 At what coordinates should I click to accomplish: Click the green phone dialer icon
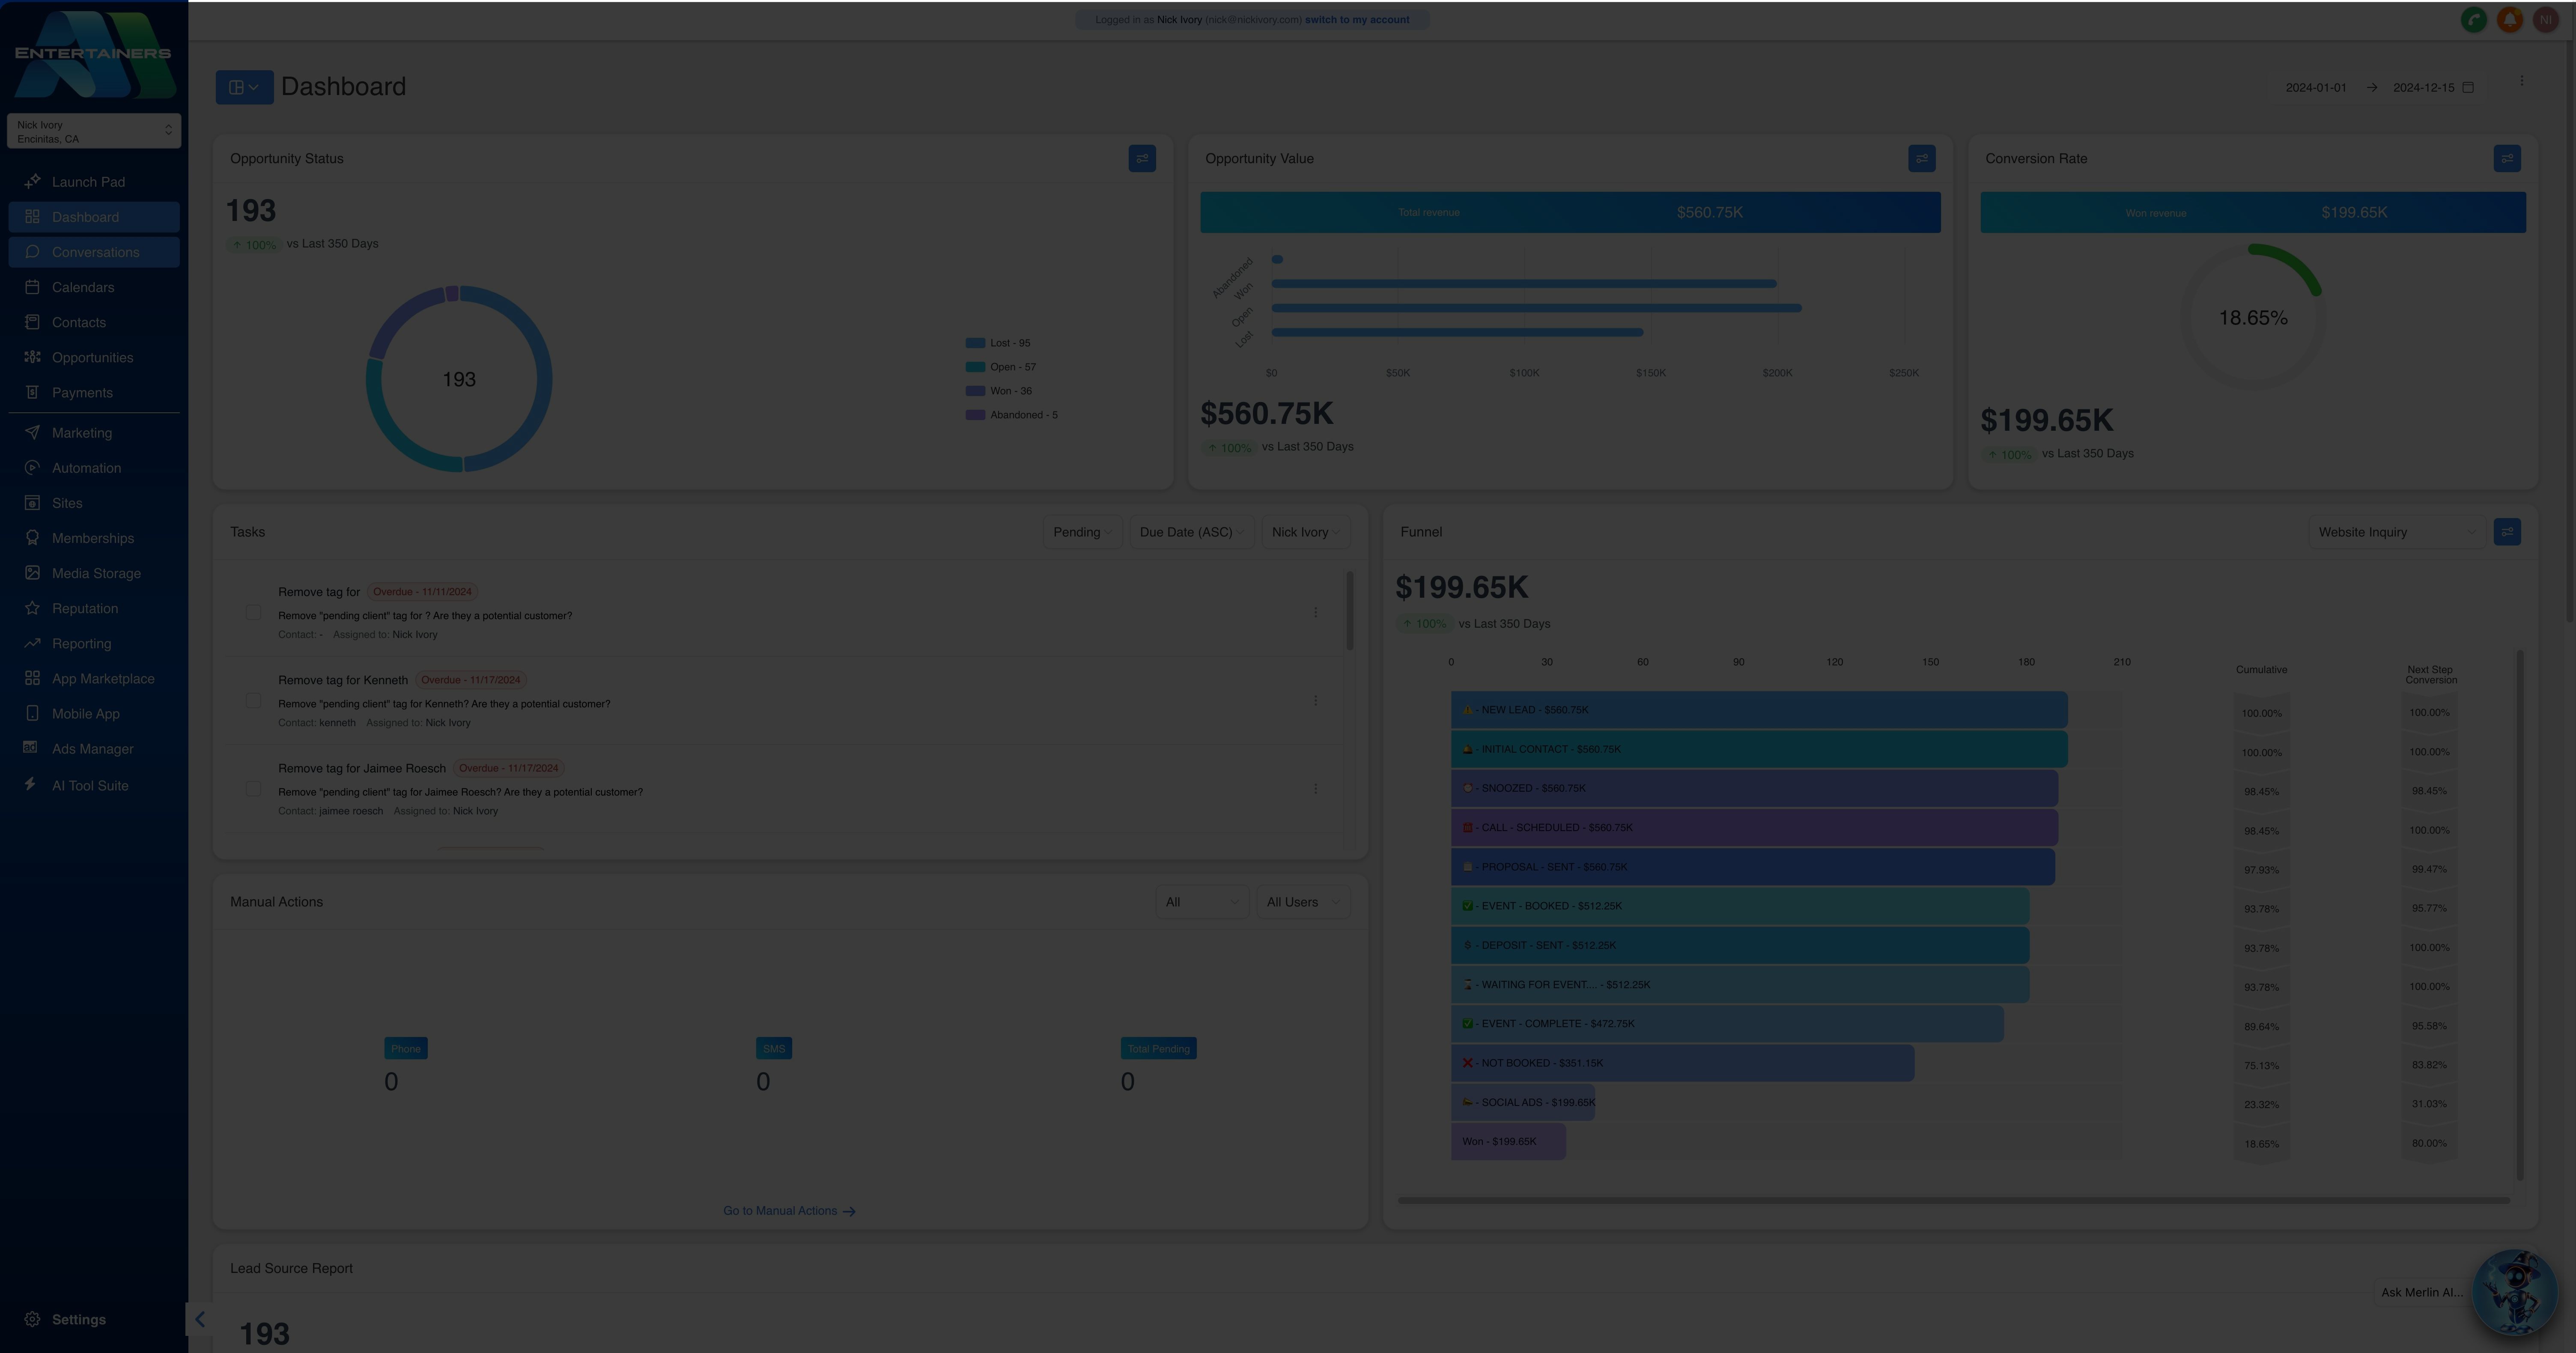coord(2473,20)
